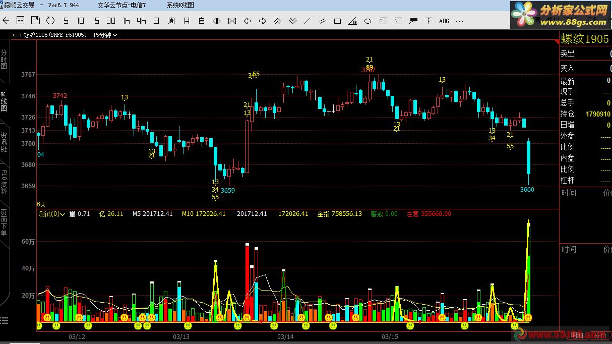The height and width of the screenshot is (344, 612).
Task: Open the quote list table icon
Action: click(x=20, y=21)
